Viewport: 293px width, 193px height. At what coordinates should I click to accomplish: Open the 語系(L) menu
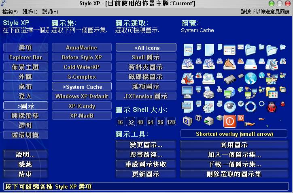(x=30, y=12)
